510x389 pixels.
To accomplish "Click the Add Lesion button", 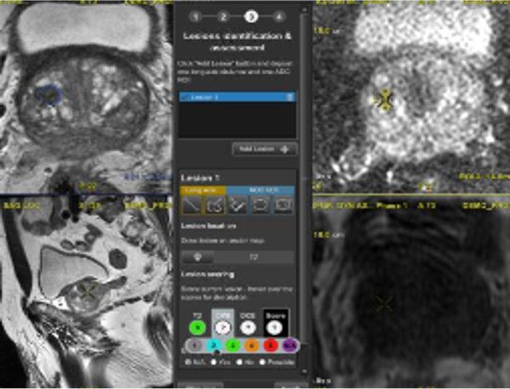I will [264, 149].
